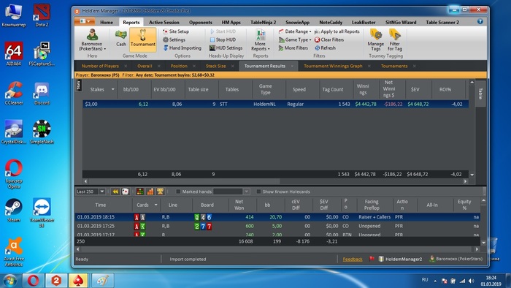Open the NoteCaddy tab

(x=331, y=22)
